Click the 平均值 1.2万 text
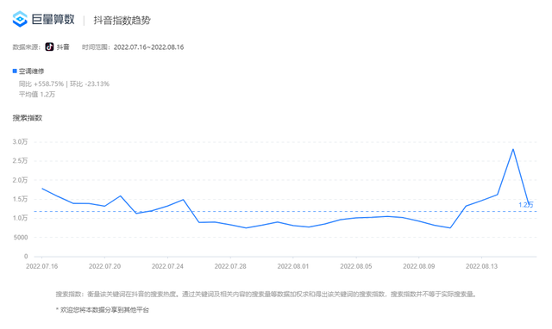 pyautogui.click(x=37, y=94)
